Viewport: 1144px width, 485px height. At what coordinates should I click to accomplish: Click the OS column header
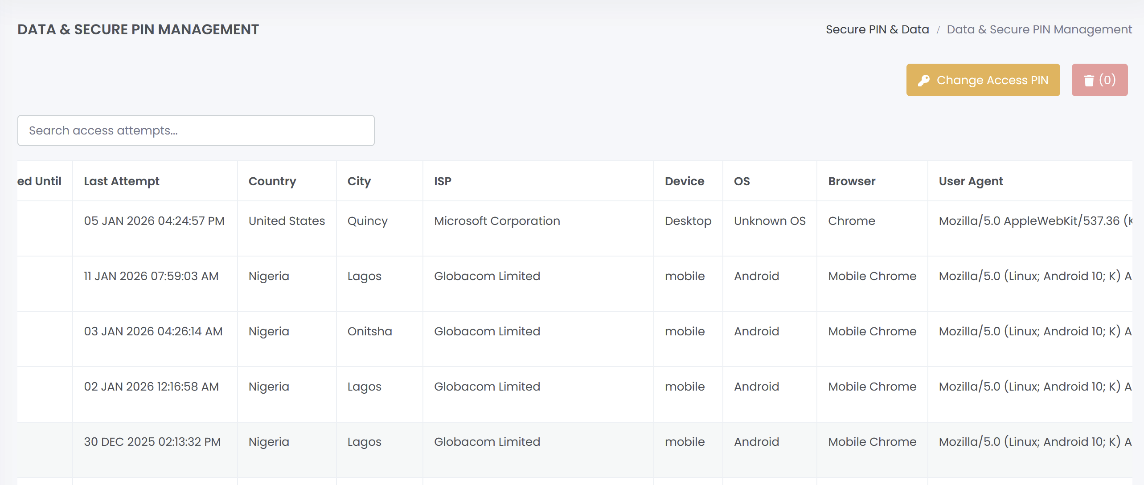pos(742,181)
